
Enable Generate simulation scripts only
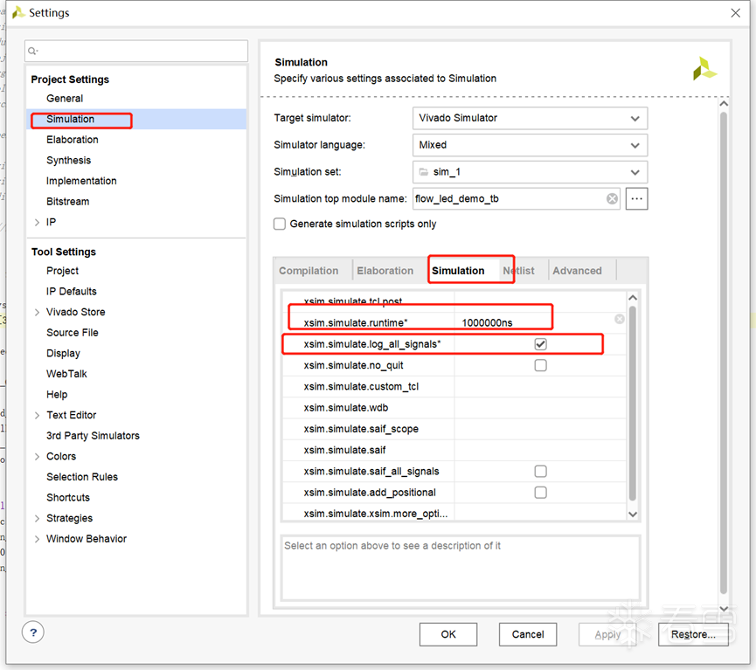[280, 224]
